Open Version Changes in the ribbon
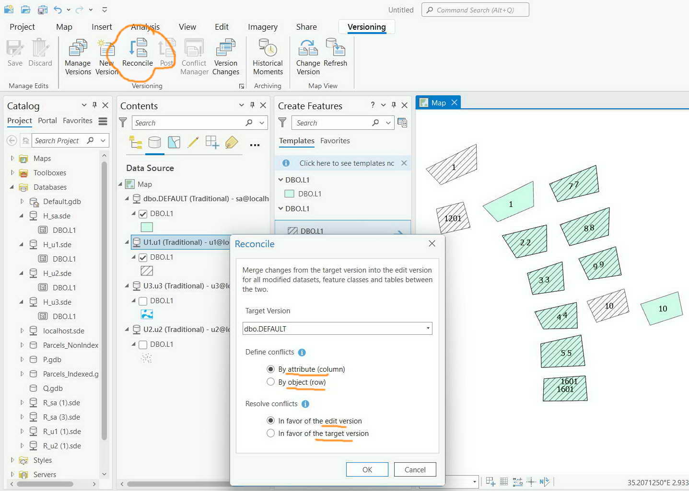This screenshot has width=689, height=491. tap(226, 57)
